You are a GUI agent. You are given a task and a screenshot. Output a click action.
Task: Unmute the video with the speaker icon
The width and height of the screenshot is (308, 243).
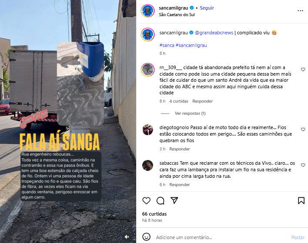point(127,237)
